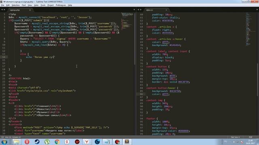259x145 pixels.
Task: Open right pane tab list dropdown
Action: pyautogui.click(x=257, y=10)
